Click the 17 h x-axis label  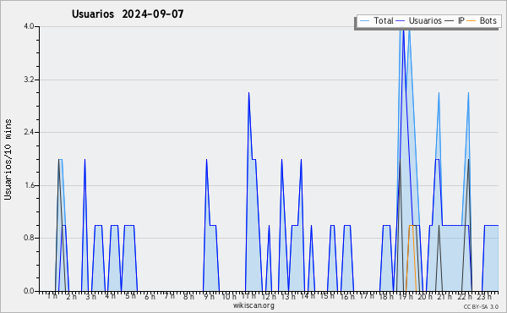click(367, 296)
